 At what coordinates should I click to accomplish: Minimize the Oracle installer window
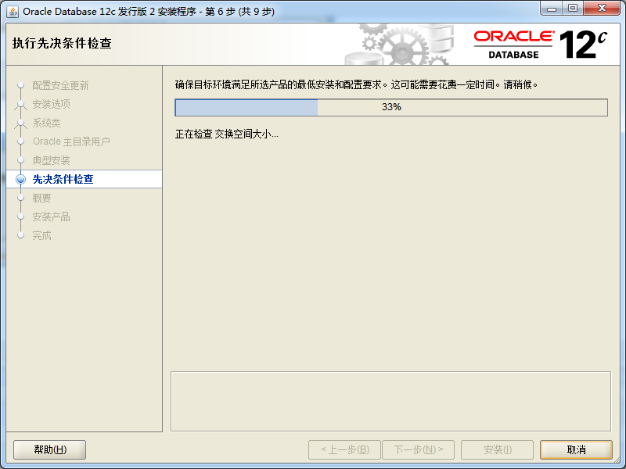[552, 9]
